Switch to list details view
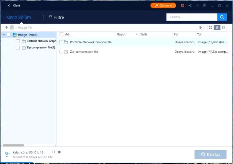 point(217,28)
